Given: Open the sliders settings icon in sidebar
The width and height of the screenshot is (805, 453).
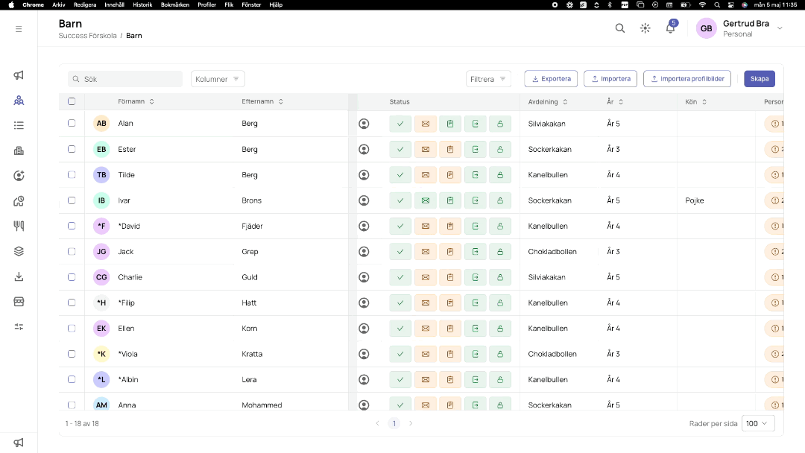Looking at the screenshot, I should tap(19, 327).
